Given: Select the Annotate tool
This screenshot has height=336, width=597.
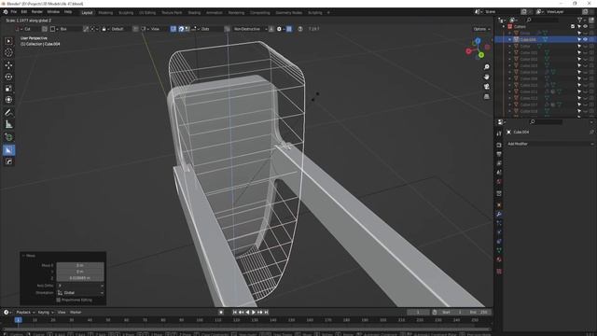Looking at the screenshot, I should point(8,113).
